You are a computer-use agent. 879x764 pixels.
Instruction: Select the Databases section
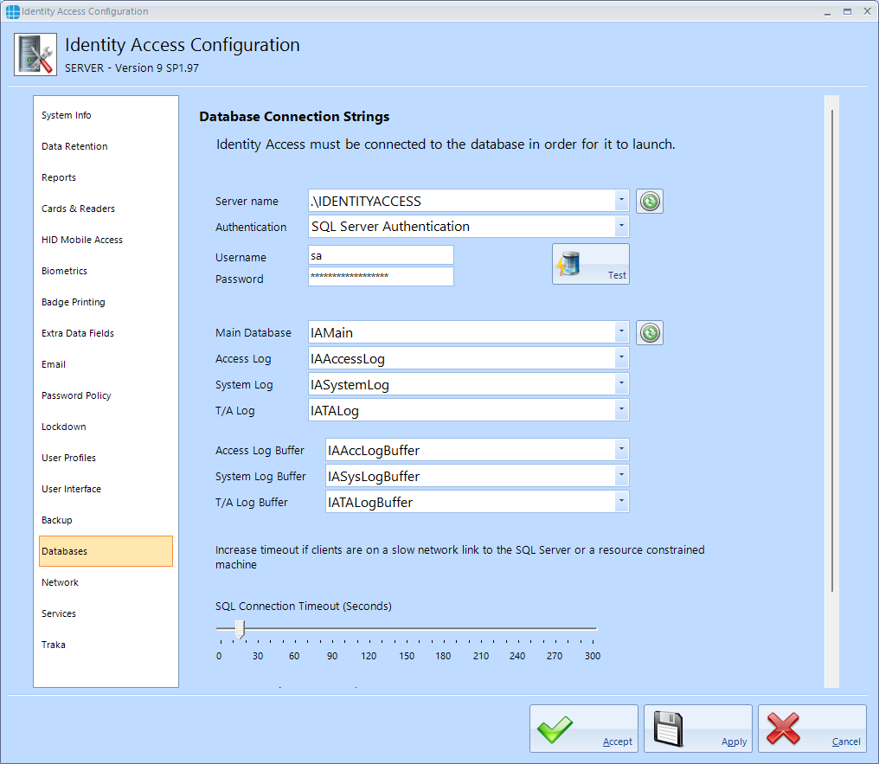coord(106,551)
